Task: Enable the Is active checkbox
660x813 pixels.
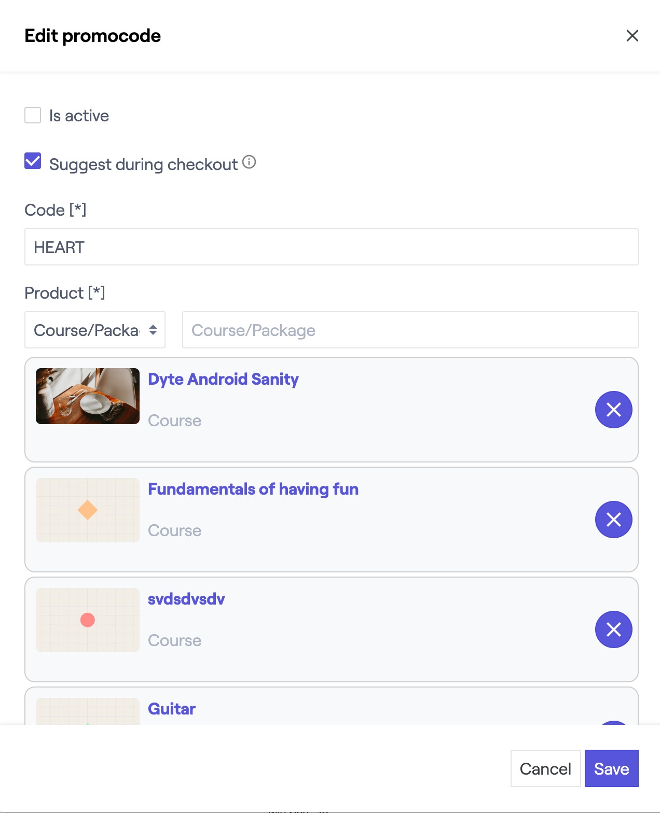Action: click(33, 115)
